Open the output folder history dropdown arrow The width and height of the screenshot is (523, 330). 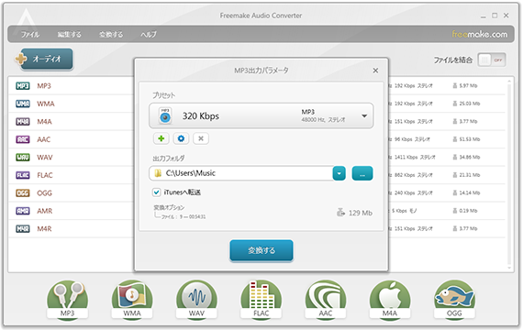339,173
